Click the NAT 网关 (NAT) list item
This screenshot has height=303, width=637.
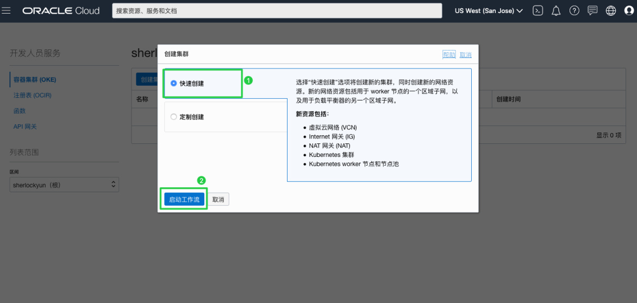click(x=329, y=146)
